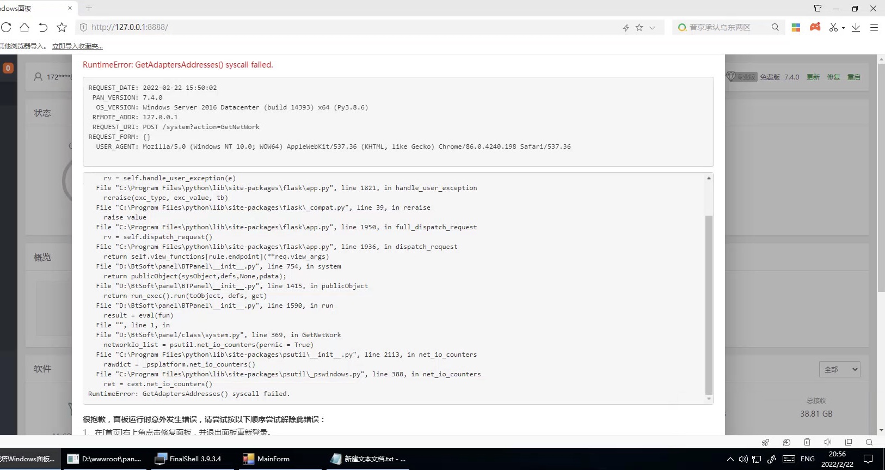Click the trash can icon in status bar
The width and height of the screenshot is (885, 470).
coord(807,442)
